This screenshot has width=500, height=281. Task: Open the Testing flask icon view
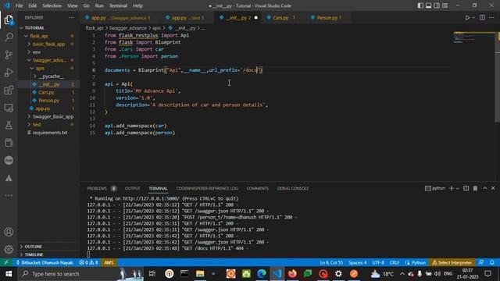[9, 125]
